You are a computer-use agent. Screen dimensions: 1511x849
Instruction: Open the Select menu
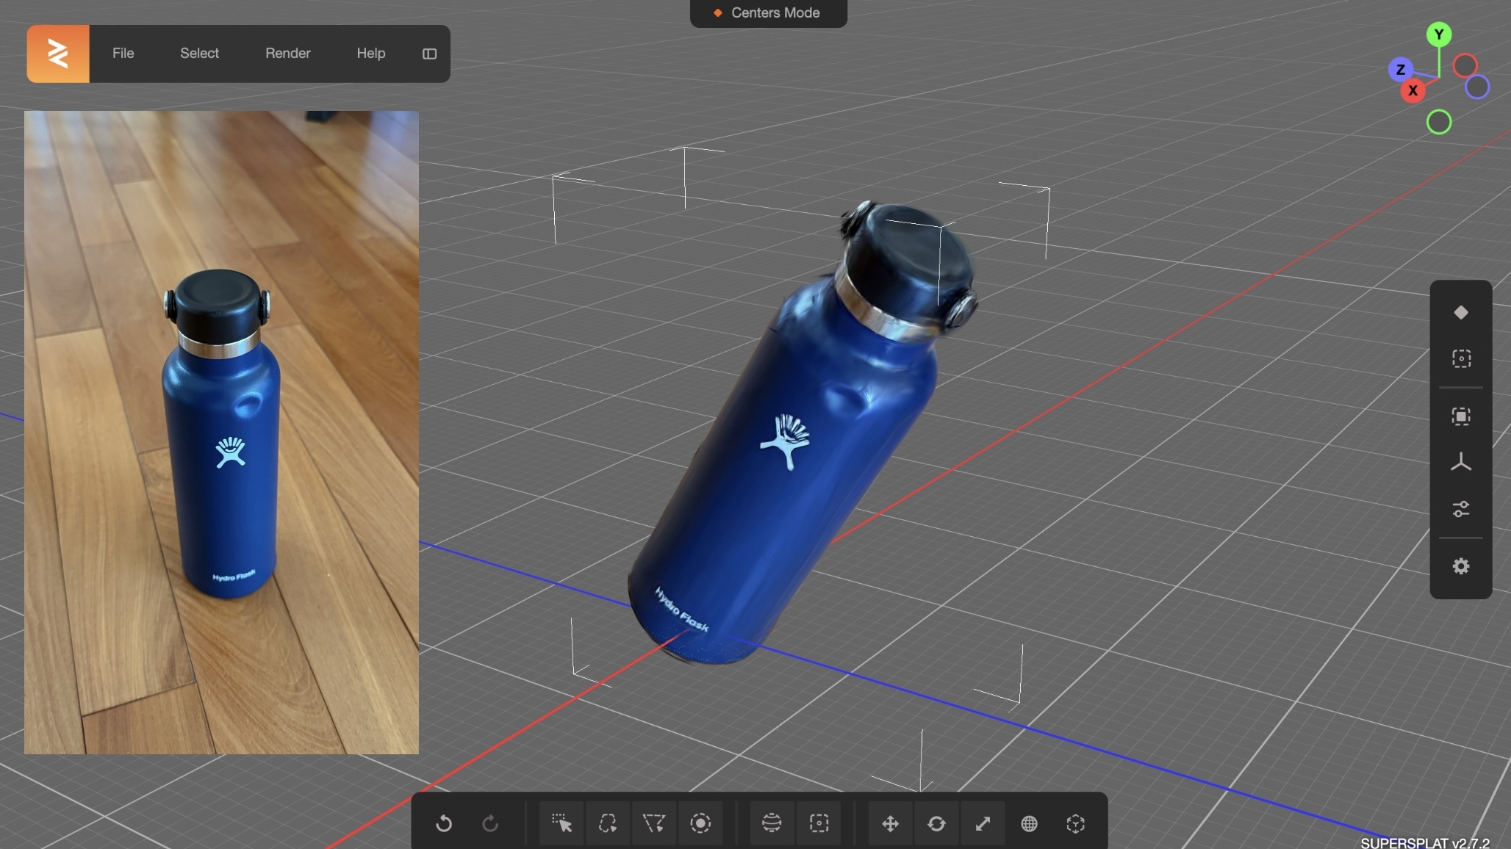[199, 54]
